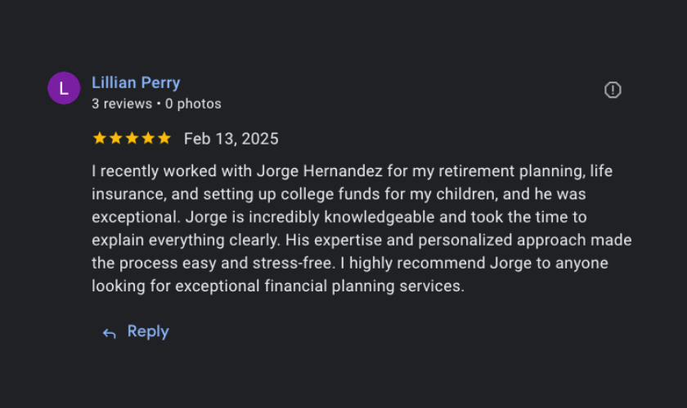Click the report review flag icon
The height and width of the screenshot is (408, 687).
tap(613, 90)
